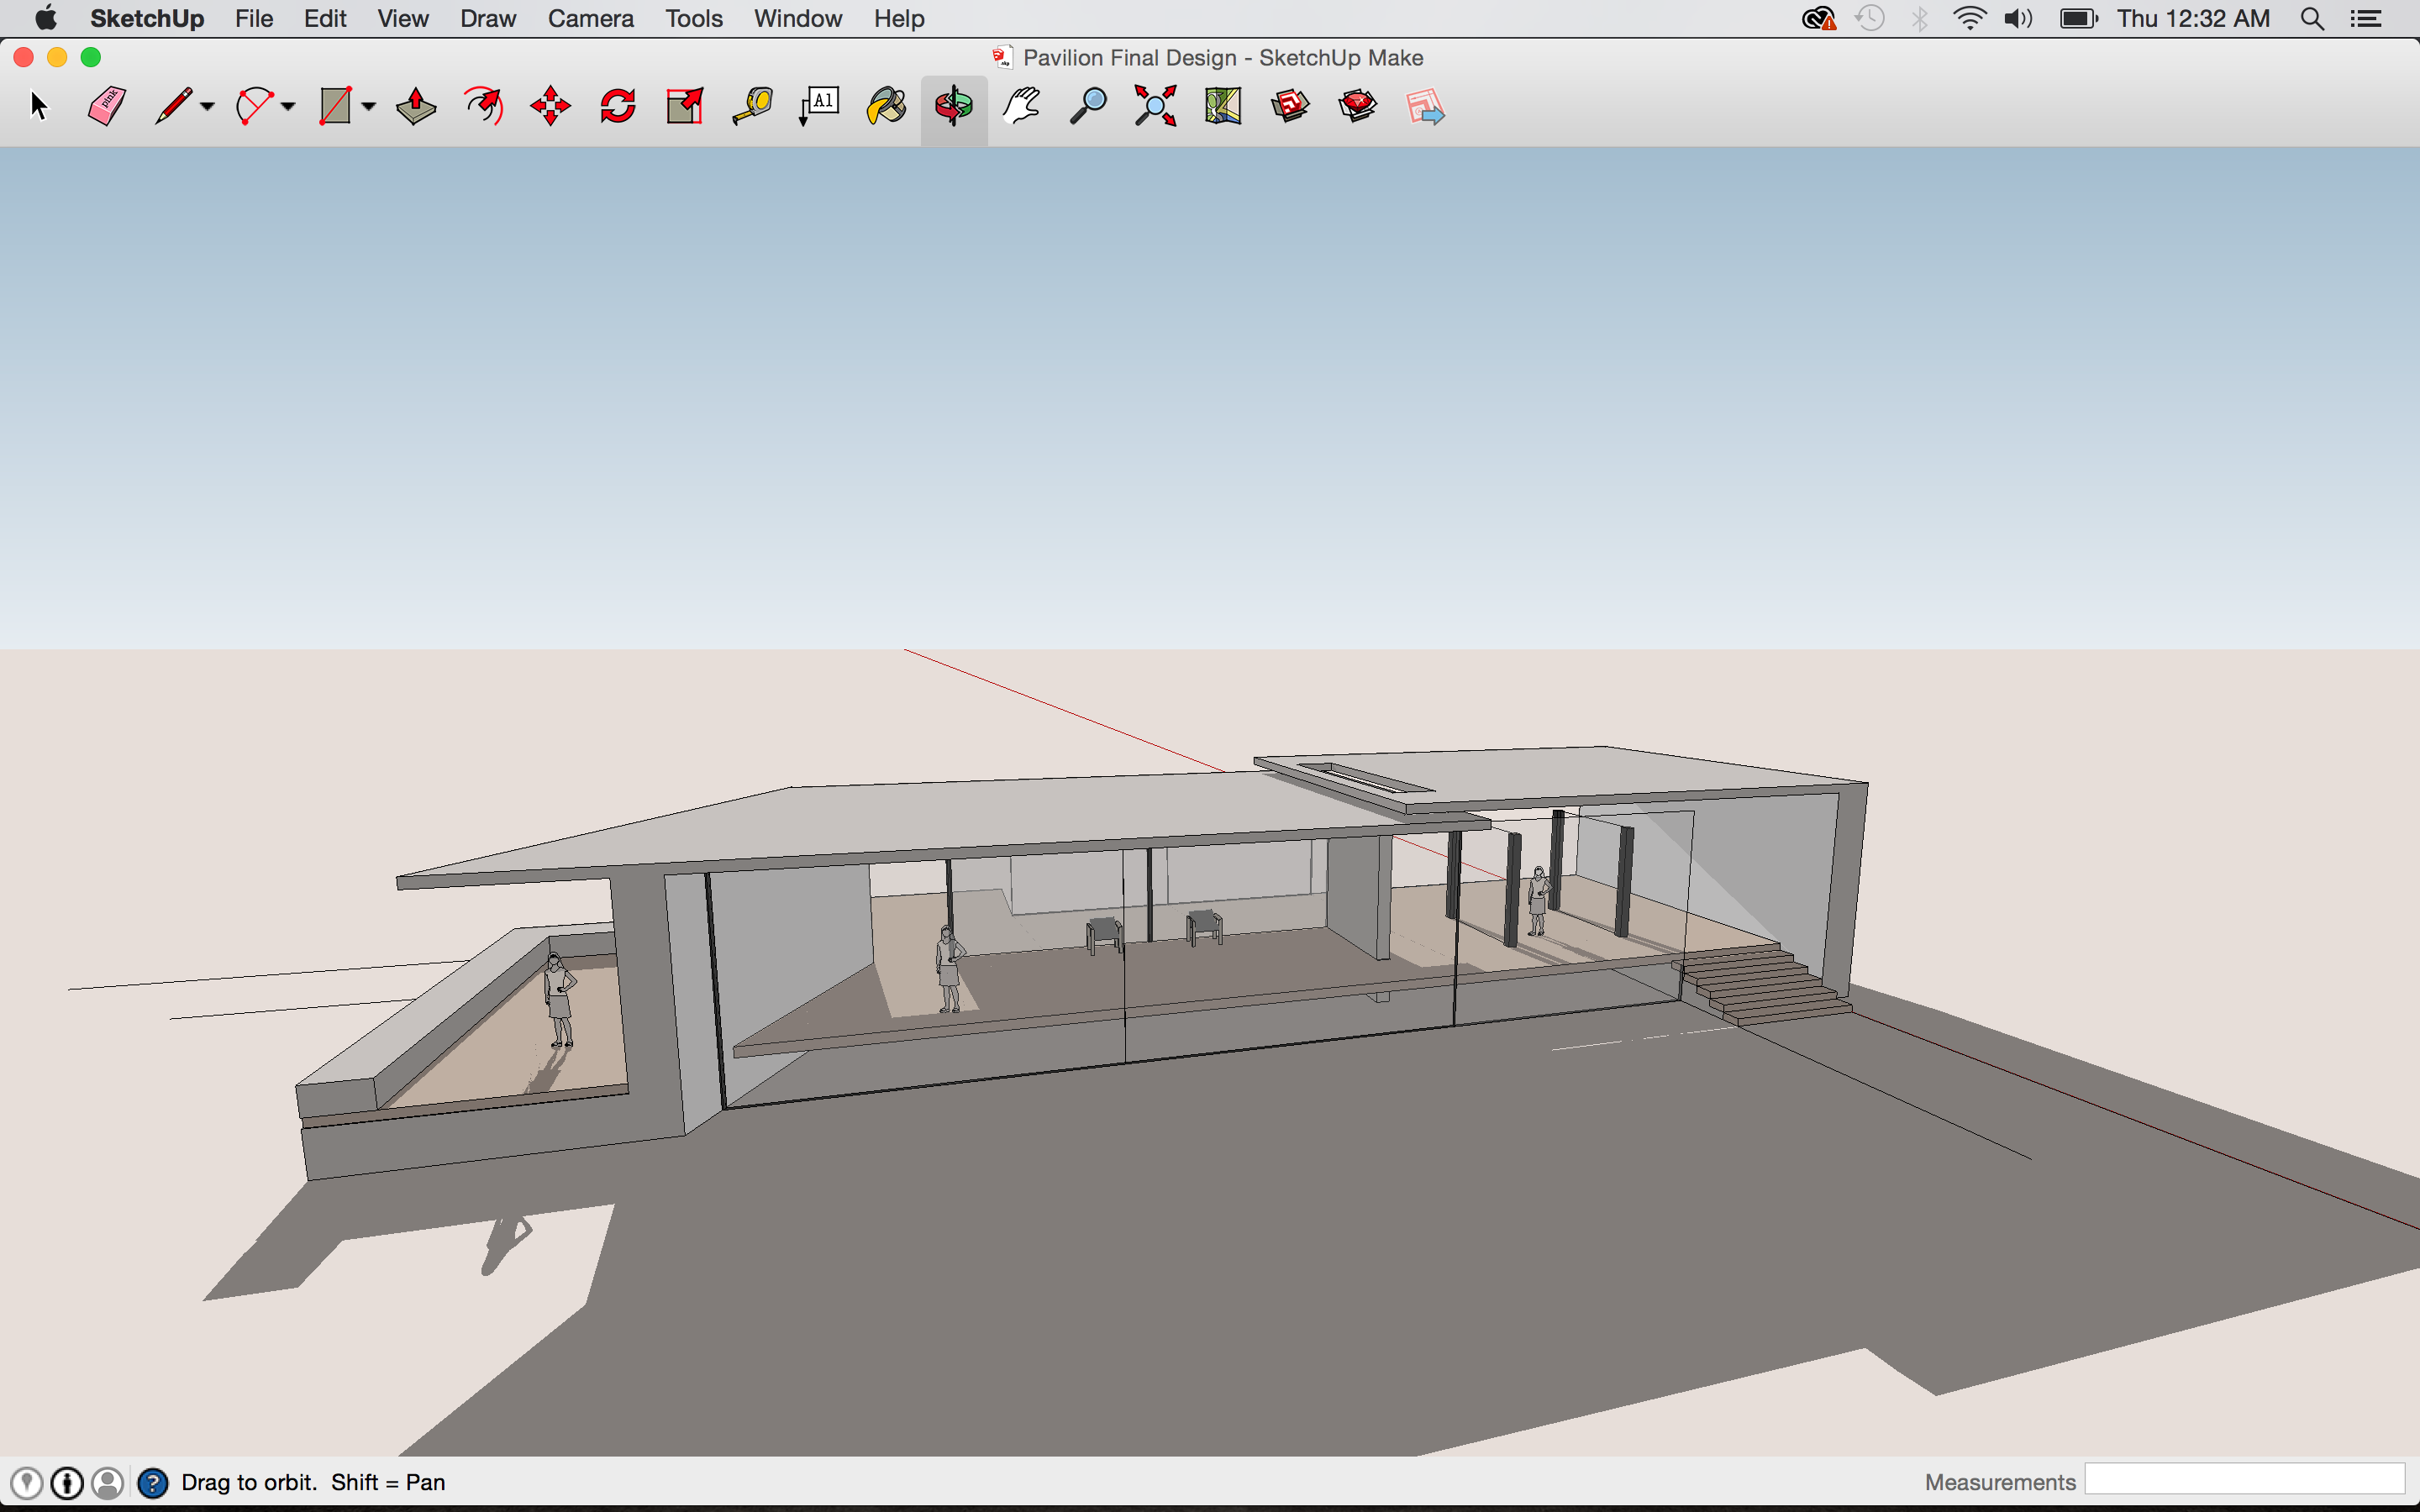Screen dimensions: 2420x1512
Task: Open the File menu
Action: coord(254,18)
